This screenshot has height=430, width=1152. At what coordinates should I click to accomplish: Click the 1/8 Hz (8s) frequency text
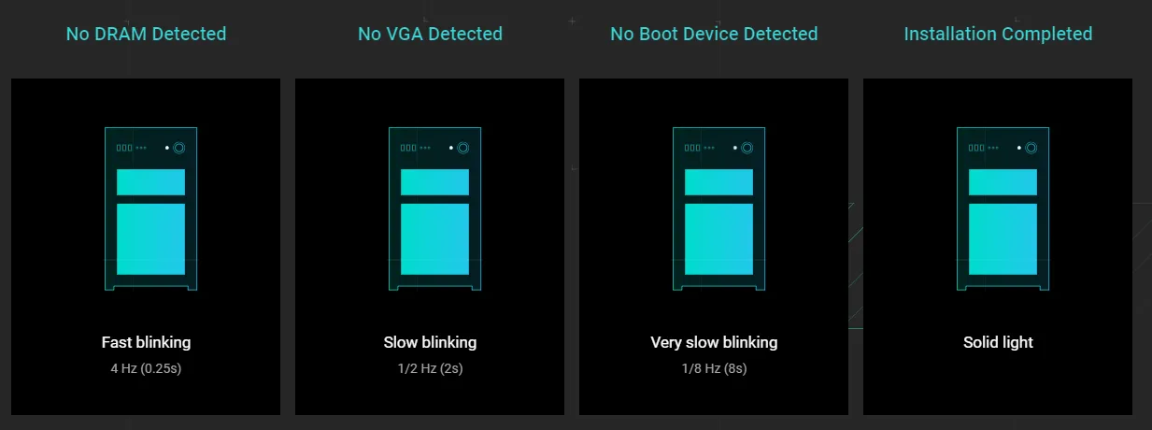point(714,368)
